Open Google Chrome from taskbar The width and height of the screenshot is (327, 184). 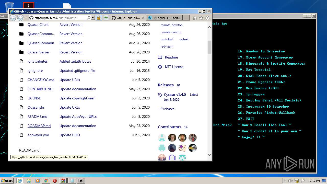pos(46,181)
